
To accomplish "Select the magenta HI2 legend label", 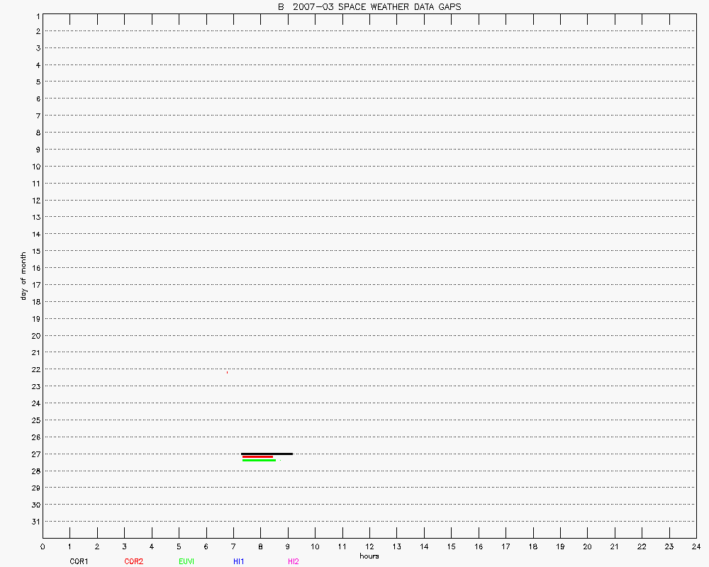I will [x=294, y=561].
